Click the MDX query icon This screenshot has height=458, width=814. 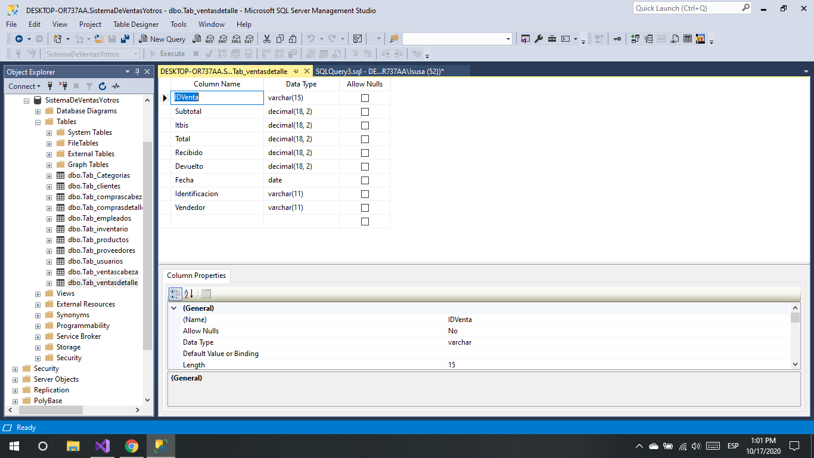pyautogui.click(x=209, y=39)
